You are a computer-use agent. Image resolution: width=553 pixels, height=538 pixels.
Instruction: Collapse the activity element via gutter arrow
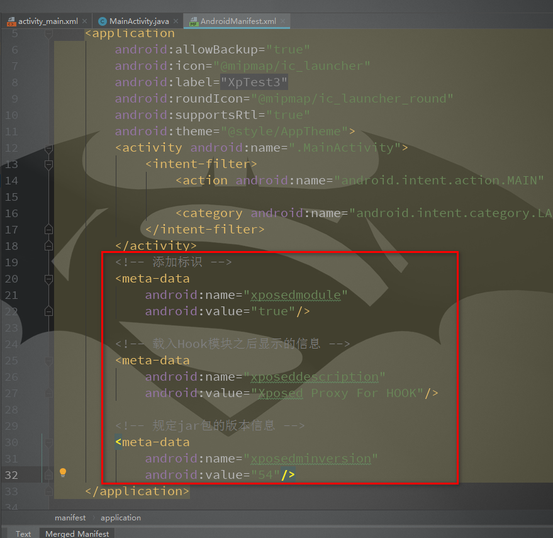pos(48,147)
